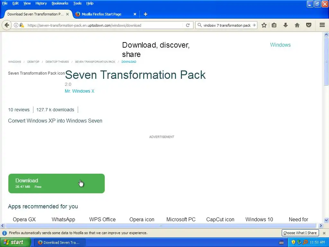Follow the Mr. Windows X developer link
Viewport: 329px width, 247px height.
coord(80,91)
